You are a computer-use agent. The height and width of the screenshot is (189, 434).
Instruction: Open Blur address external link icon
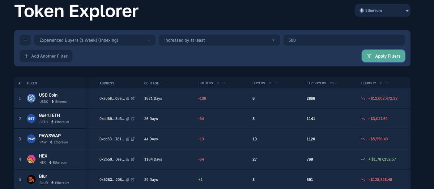coord(133,179)
